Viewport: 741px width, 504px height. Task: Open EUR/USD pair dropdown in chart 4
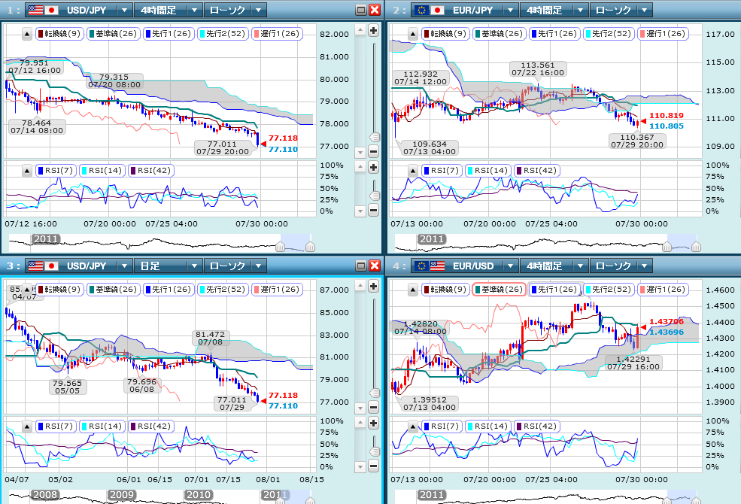510,266
